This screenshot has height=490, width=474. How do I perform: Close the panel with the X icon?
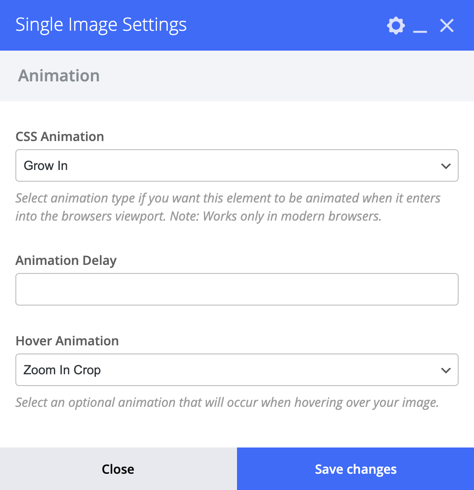click(x=446, y=26)
